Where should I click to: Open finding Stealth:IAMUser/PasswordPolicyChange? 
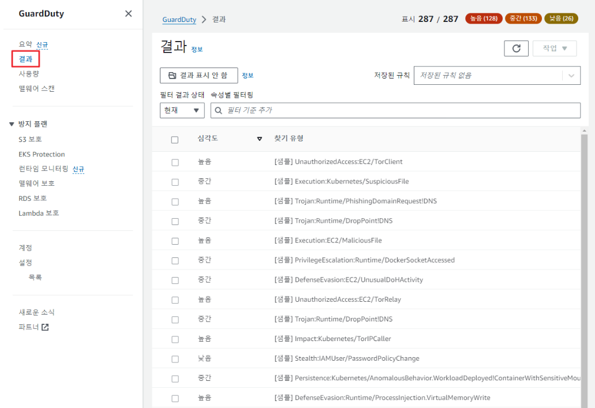tap(347, 359)
